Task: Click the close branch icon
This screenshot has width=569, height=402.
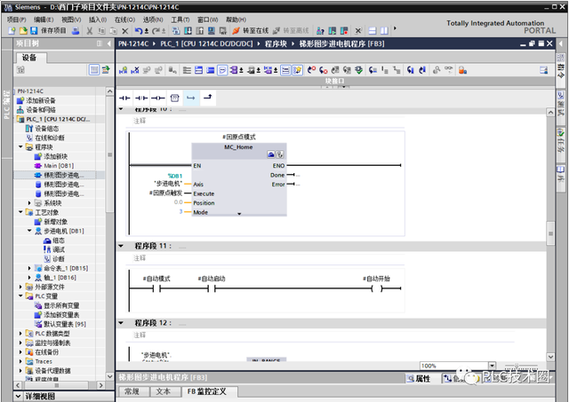Action: [207, 98]
